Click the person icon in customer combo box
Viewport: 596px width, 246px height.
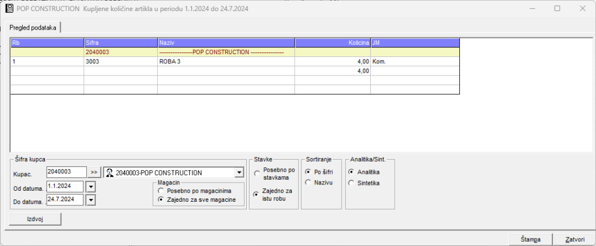[x=109, y=173]
